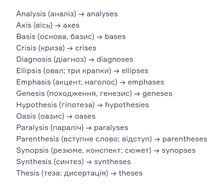Image resolution: width=224 pixels, height=185 pixels.
Task: Click the word 'Hypothesis'
Action: click(36, 105)
